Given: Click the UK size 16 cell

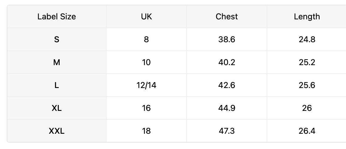Looking at the screenshot, I should click(x=146, y=108).
